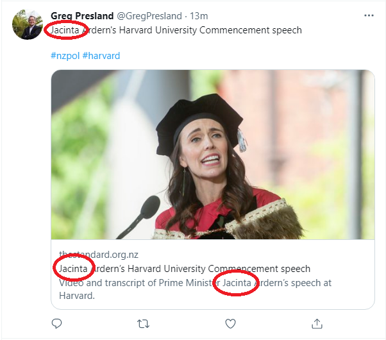Click the red-circled 'Jacinta' in tweet text
Screen dimensions: 386x340
coord(66,30)
